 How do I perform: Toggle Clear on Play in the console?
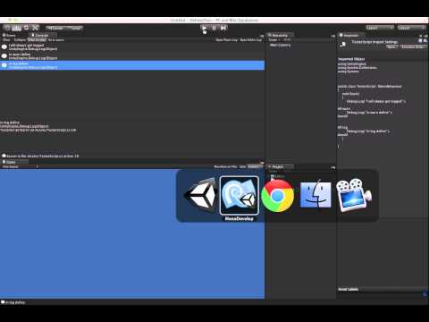(37, 39)
